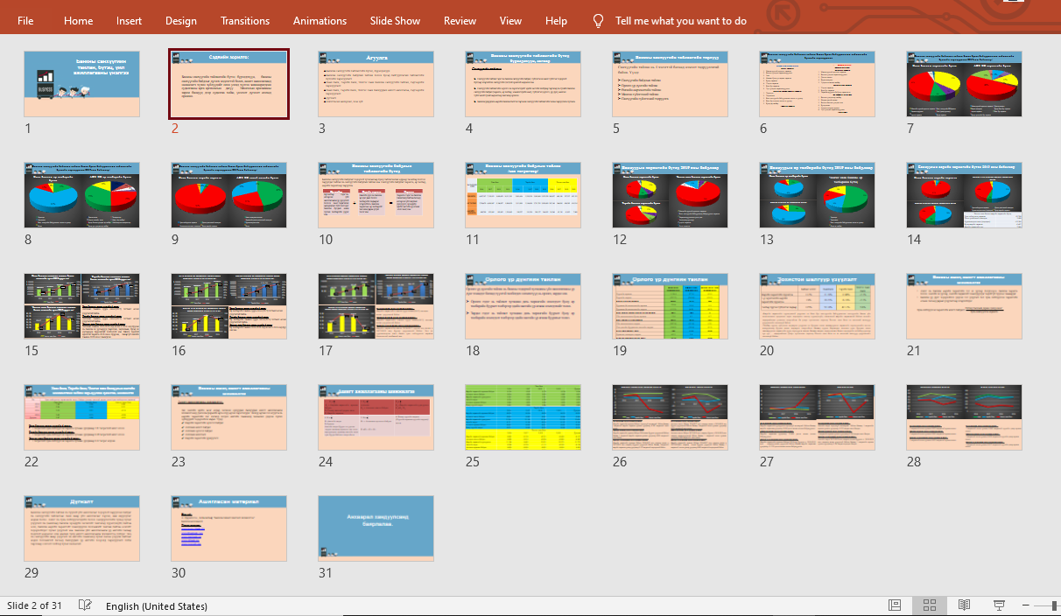Click the Slide Sorter view icon
1061x616 pixels.
pyautogui.click(x=930, y=605)
